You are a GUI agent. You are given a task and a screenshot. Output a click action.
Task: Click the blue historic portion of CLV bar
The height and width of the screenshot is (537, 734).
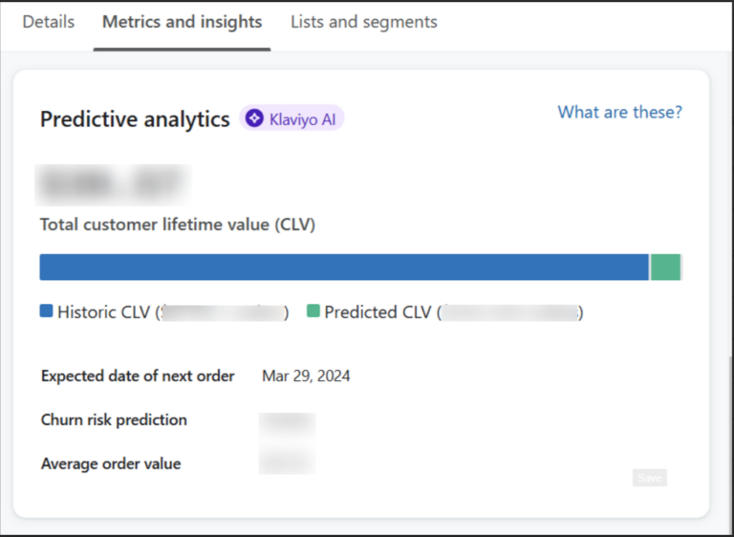[344, 268]
